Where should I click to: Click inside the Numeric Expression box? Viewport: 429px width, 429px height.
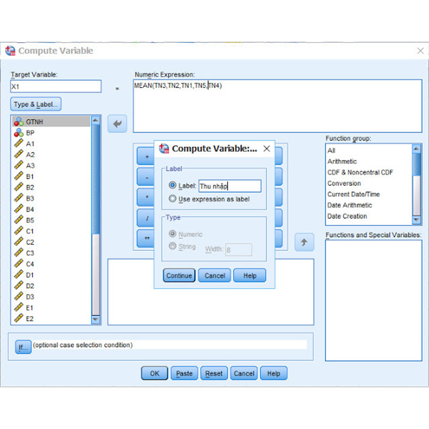(277, 106)
